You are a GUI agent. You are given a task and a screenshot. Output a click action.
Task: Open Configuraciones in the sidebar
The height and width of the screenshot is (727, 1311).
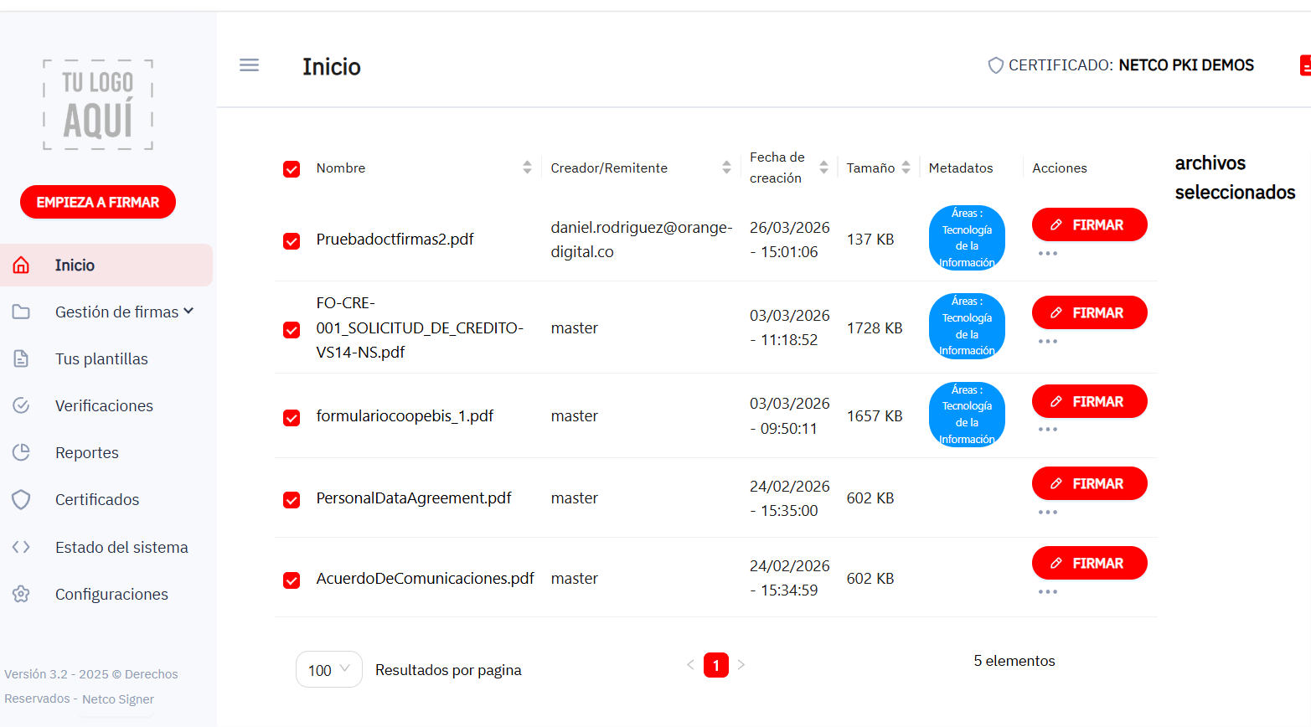[x=111, y=594]
